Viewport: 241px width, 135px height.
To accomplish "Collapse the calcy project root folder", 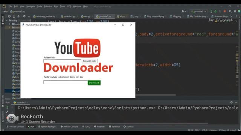I will 7,20.
